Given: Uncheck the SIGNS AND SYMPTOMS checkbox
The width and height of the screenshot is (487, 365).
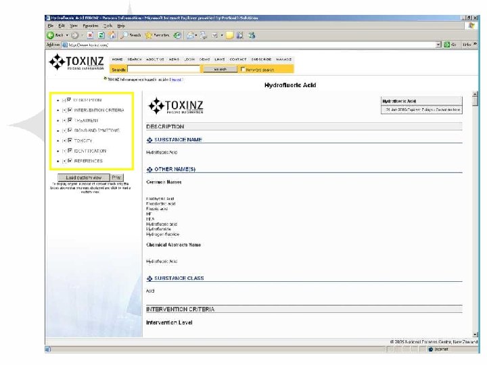Looking at the screenshot, I should point(70,130).
